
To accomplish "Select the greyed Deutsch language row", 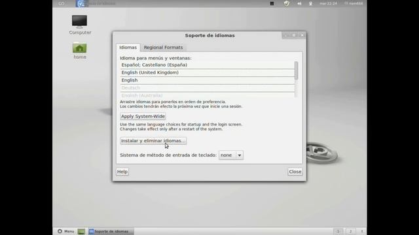I will tap(207, 87).
